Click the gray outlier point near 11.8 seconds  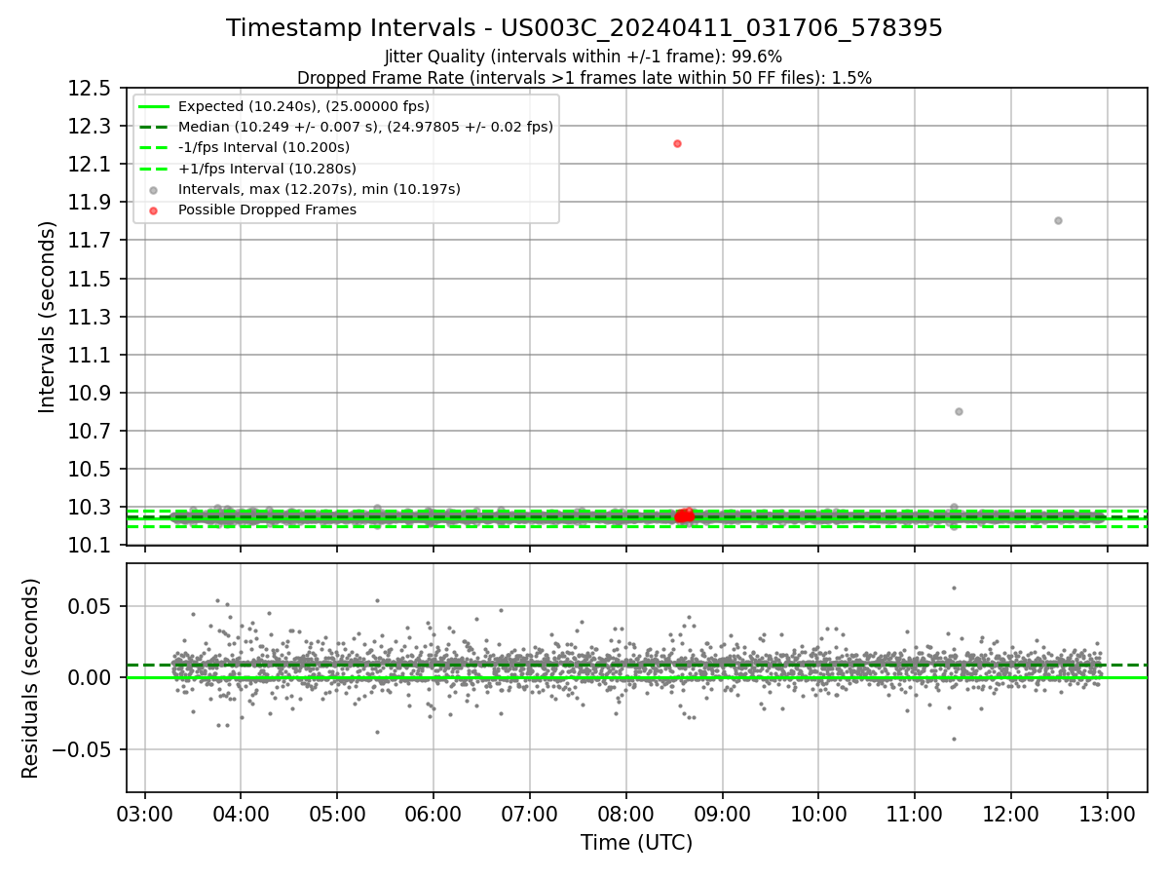tap(1058, 220)
